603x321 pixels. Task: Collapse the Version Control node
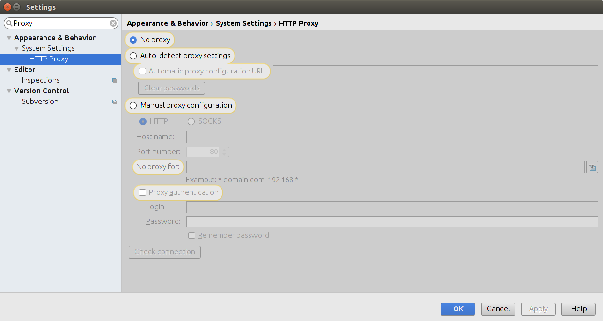9,91
